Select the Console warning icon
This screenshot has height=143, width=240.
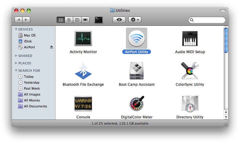pyautogui.click(x=83, y=104)
